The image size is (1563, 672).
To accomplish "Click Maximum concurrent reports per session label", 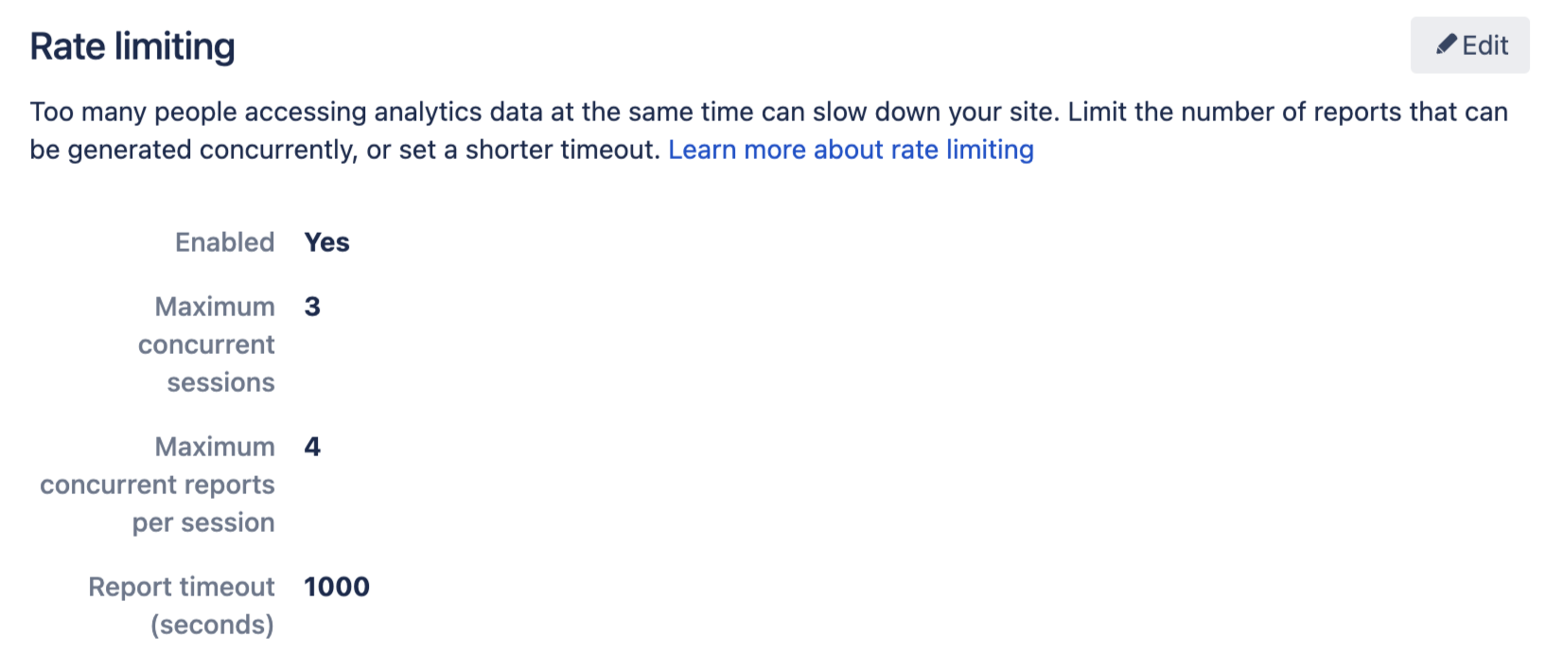I will 157,485.
